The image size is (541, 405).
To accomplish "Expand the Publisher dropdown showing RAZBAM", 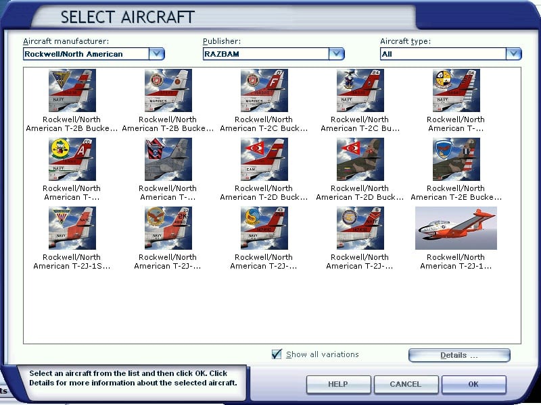I will 336,54.
